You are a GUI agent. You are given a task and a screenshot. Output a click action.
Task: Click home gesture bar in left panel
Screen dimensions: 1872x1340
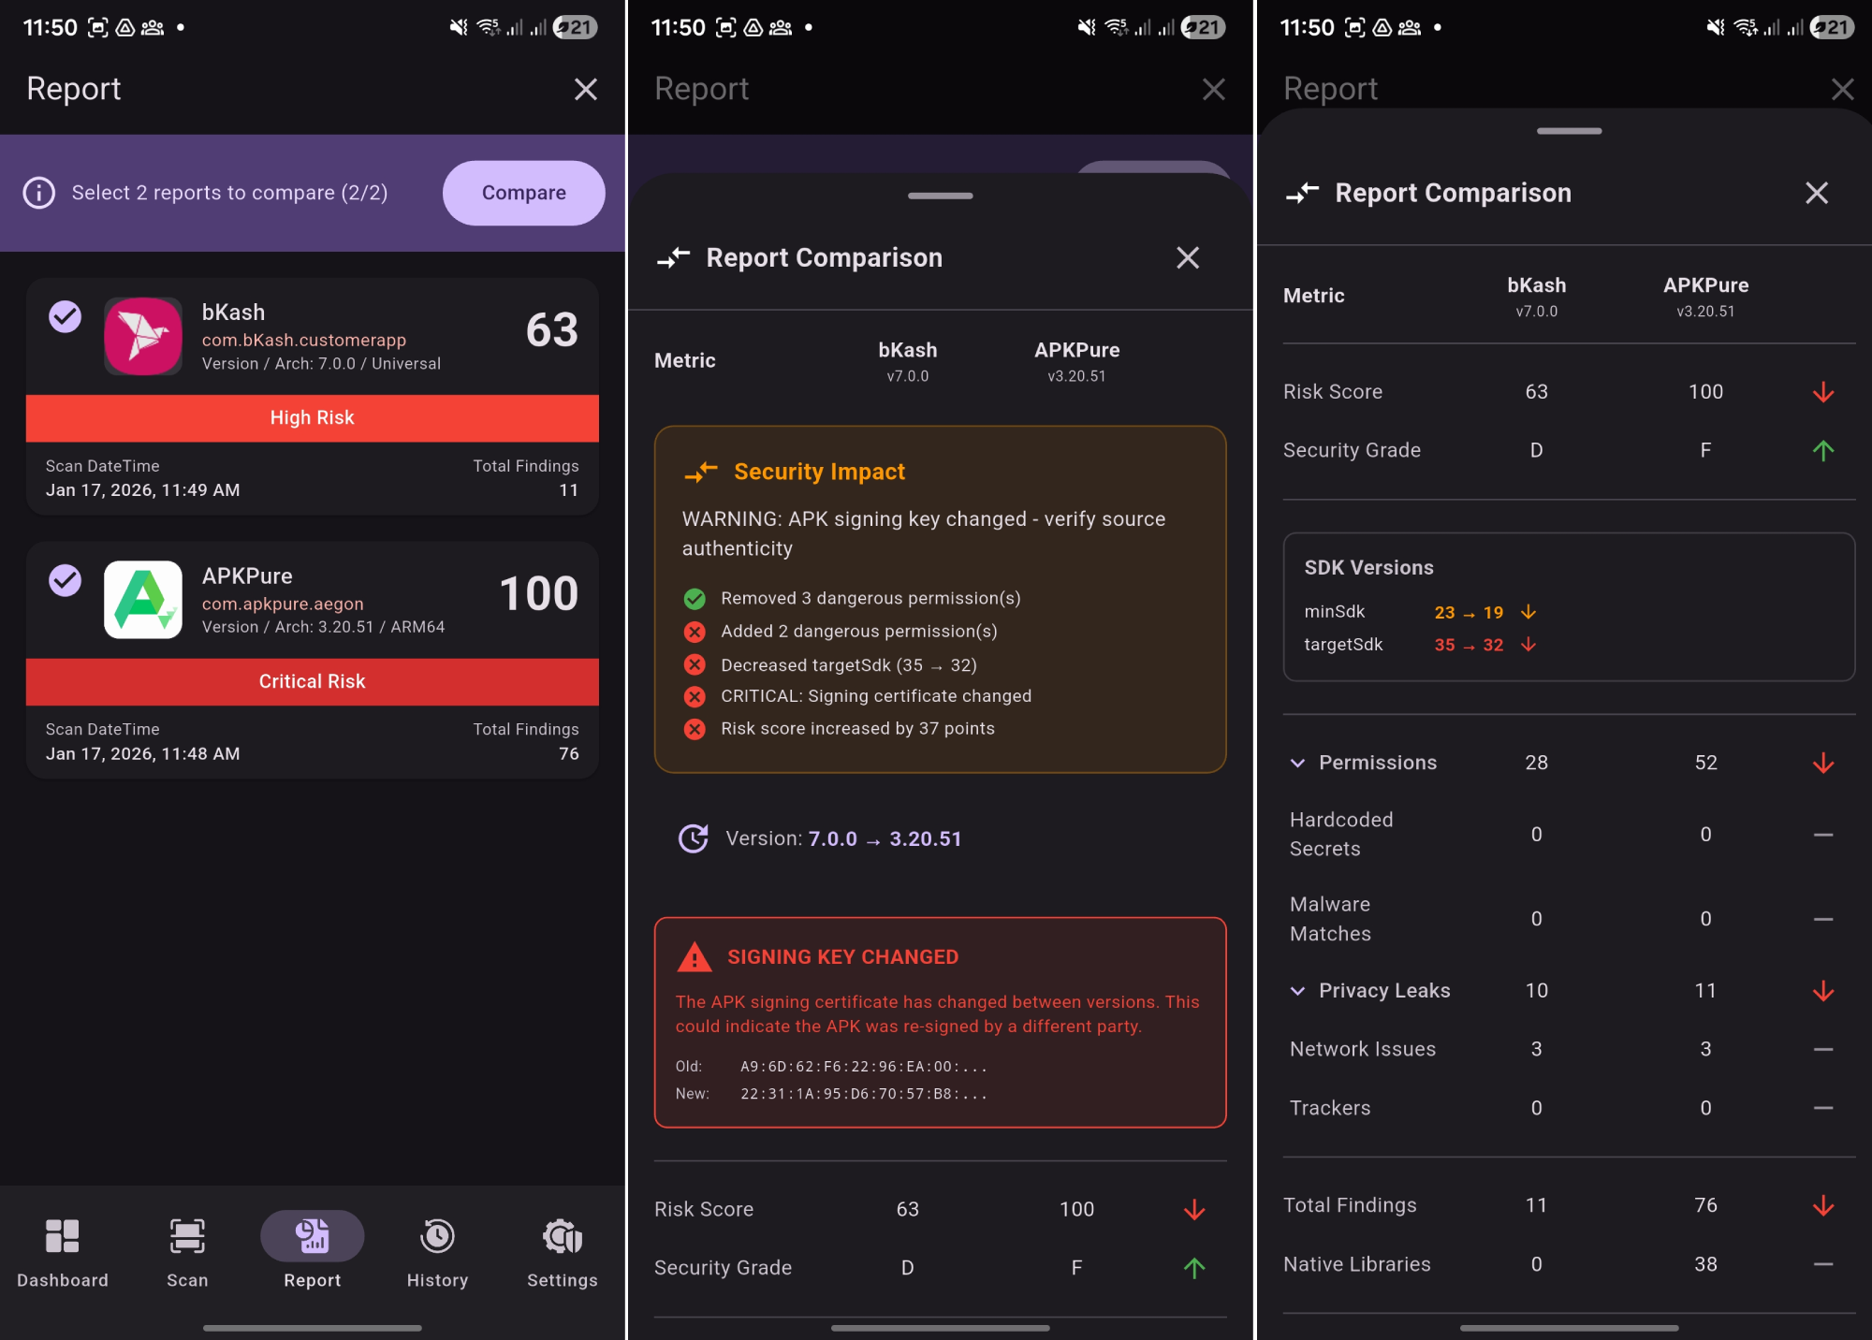[313, 1327]
